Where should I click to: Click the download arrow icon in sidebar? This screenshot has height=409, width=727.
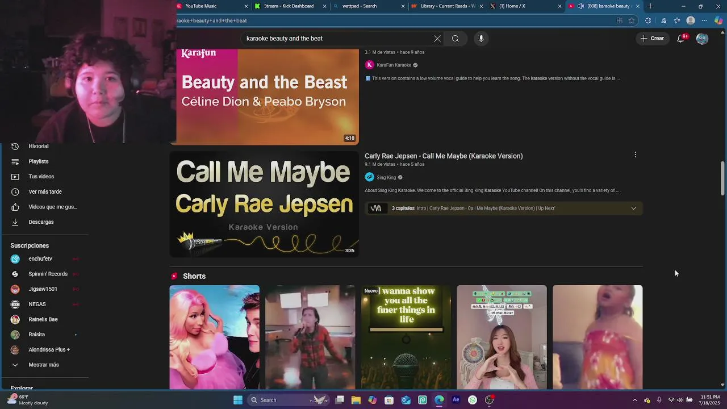coord(15,222)
